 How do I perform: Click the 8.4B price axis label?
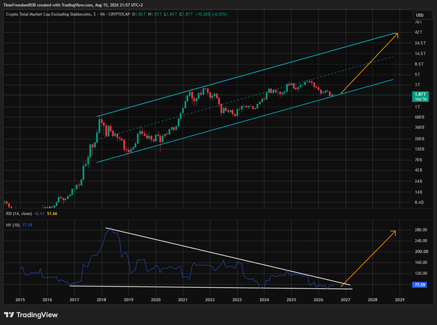click(x=419, y=202)
